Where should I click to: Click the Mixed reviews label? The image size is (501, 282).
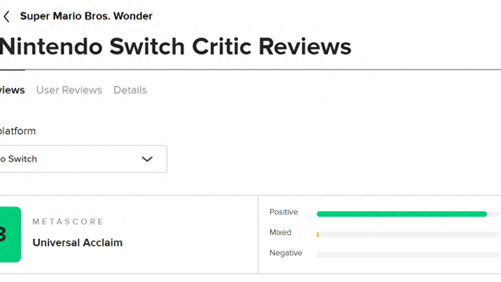point(280,233)
